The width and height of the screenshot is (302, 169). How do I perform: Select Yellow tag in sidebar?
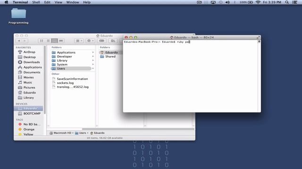29,134
